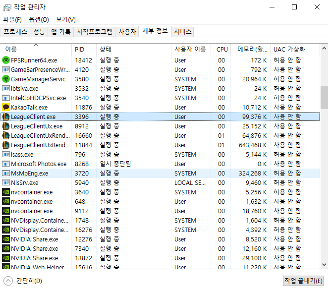Sort by the CPU column header
The width and height of the screenshot is (328, 293).
[x=220, y=50]
